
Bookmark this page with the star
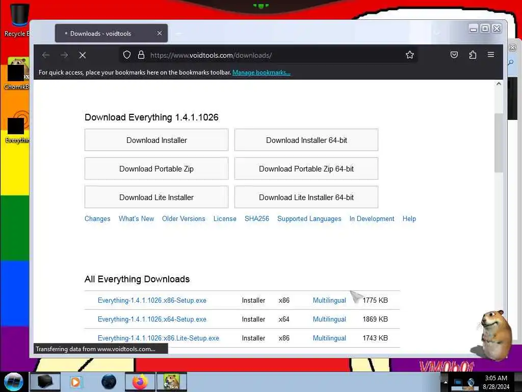pos(410,55)
